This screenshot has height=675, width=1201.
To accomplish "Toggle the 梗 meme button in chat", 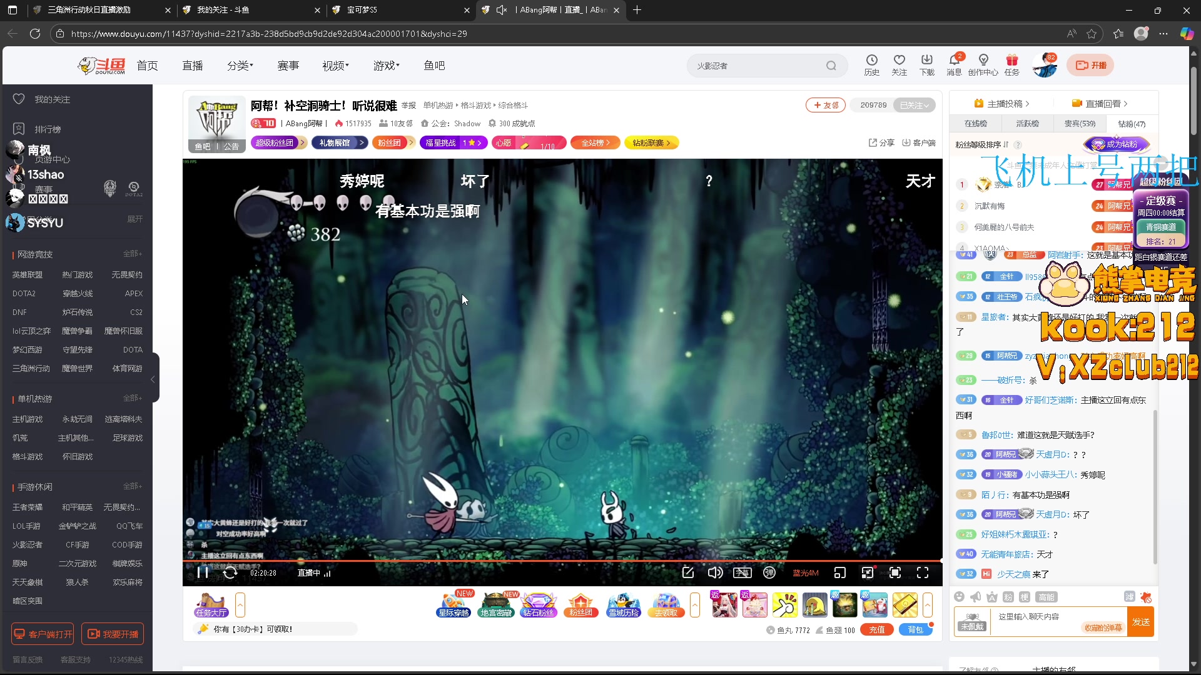I will coord(1023,597).
